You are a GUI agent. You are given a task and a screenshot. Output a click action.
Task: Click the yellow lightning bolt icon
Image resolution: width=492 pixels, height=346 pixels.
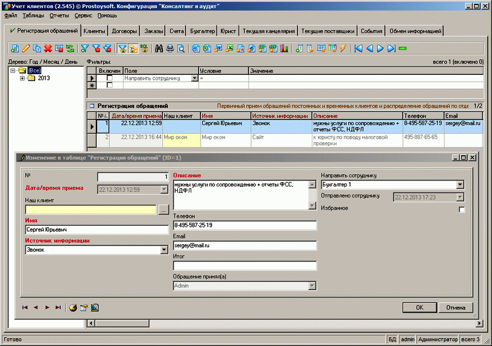click(x=343, y=48)
